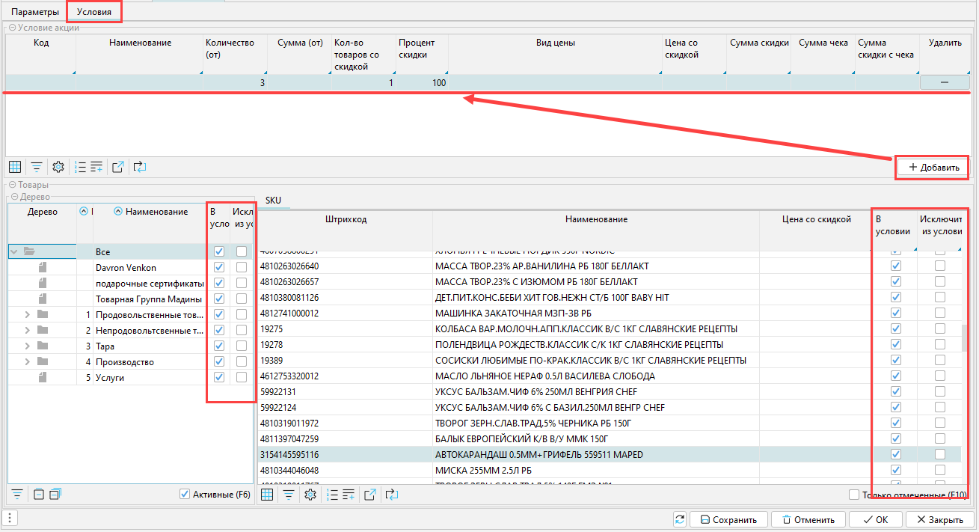979x532 pixels.
Task: Click filter icon below the tree panel
Action: 16,495
